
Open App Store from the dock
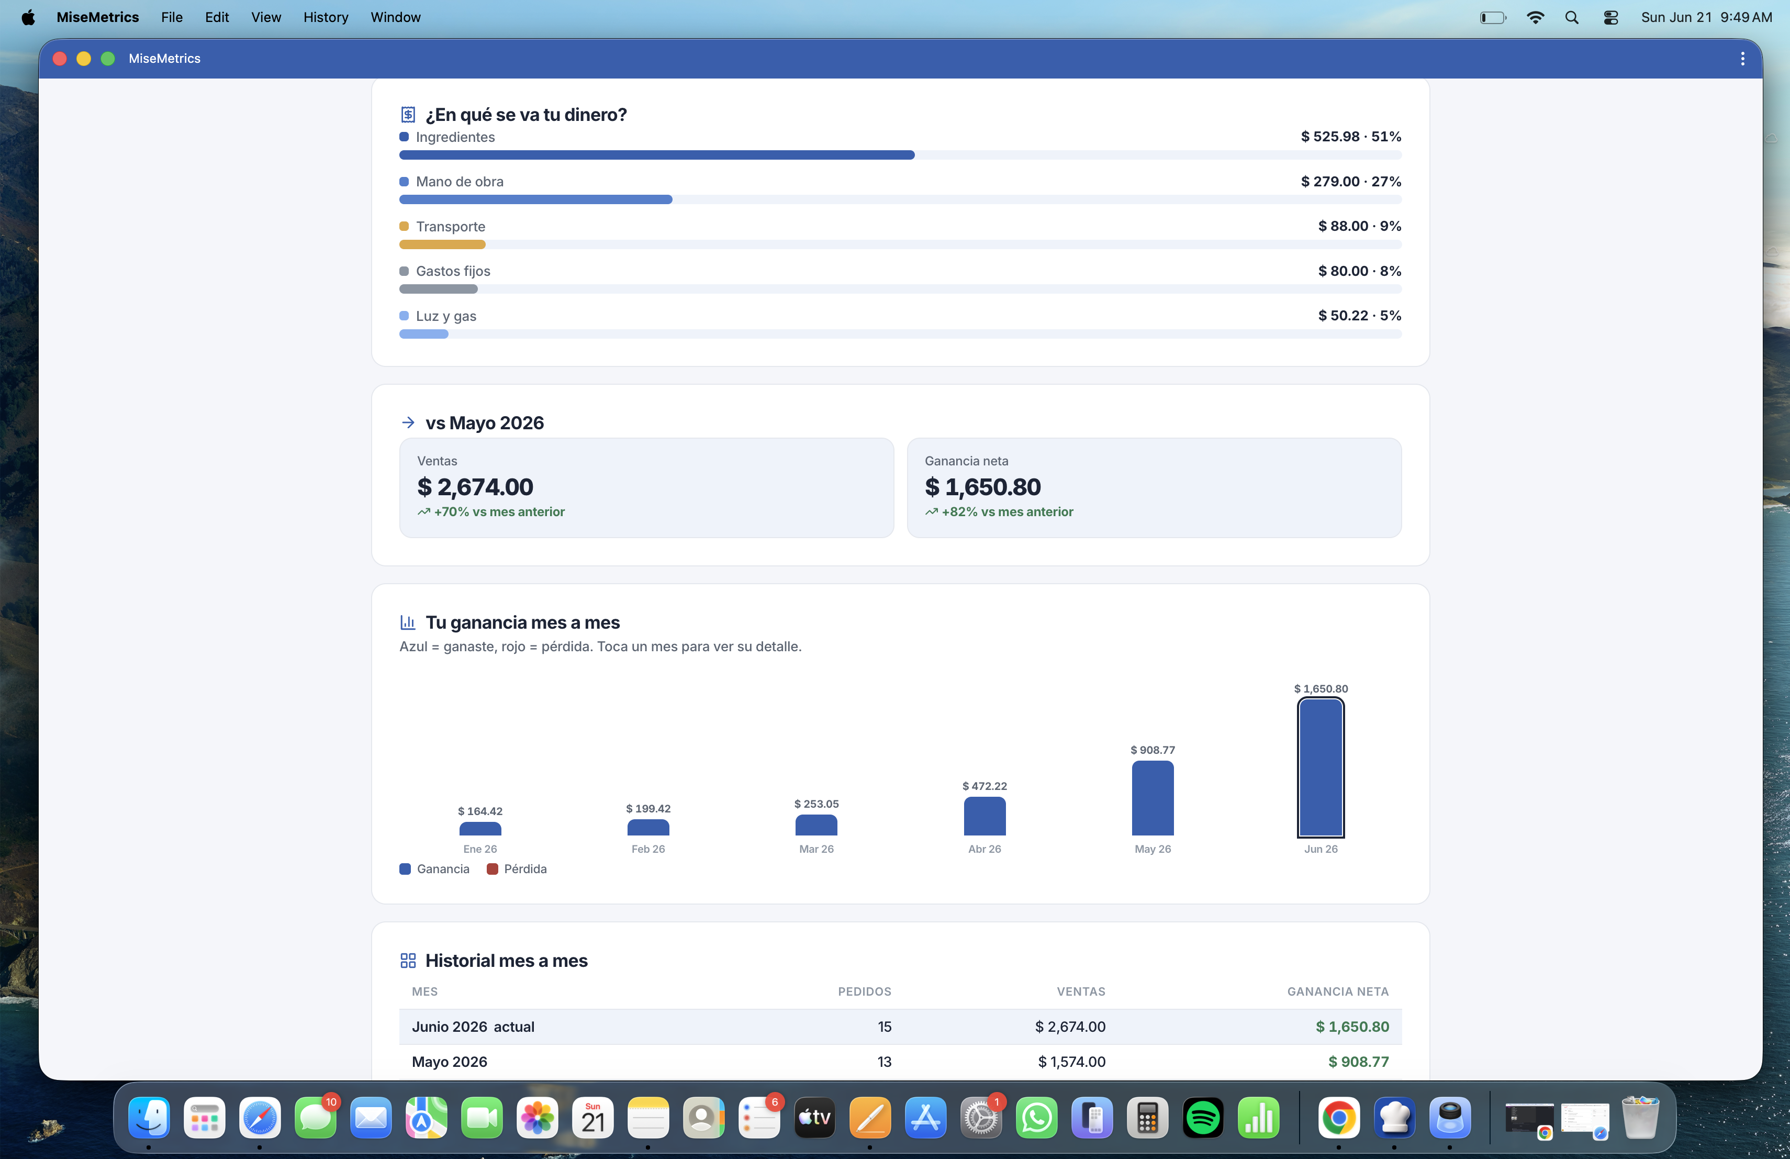[926, 1118]
